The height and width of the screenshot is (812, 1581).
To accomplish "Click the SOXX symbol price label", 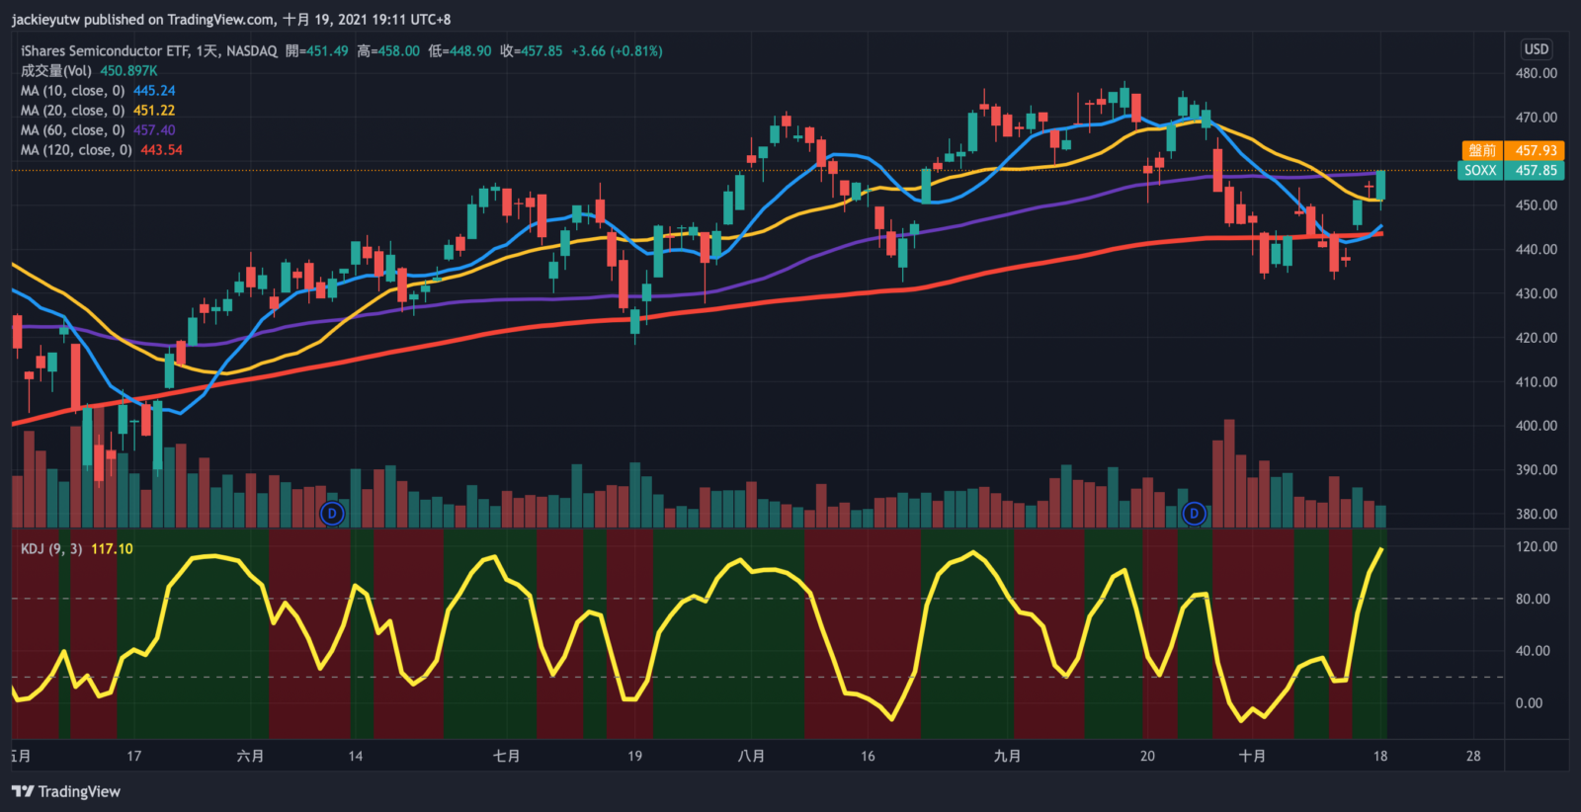I will coord(1480,171).
